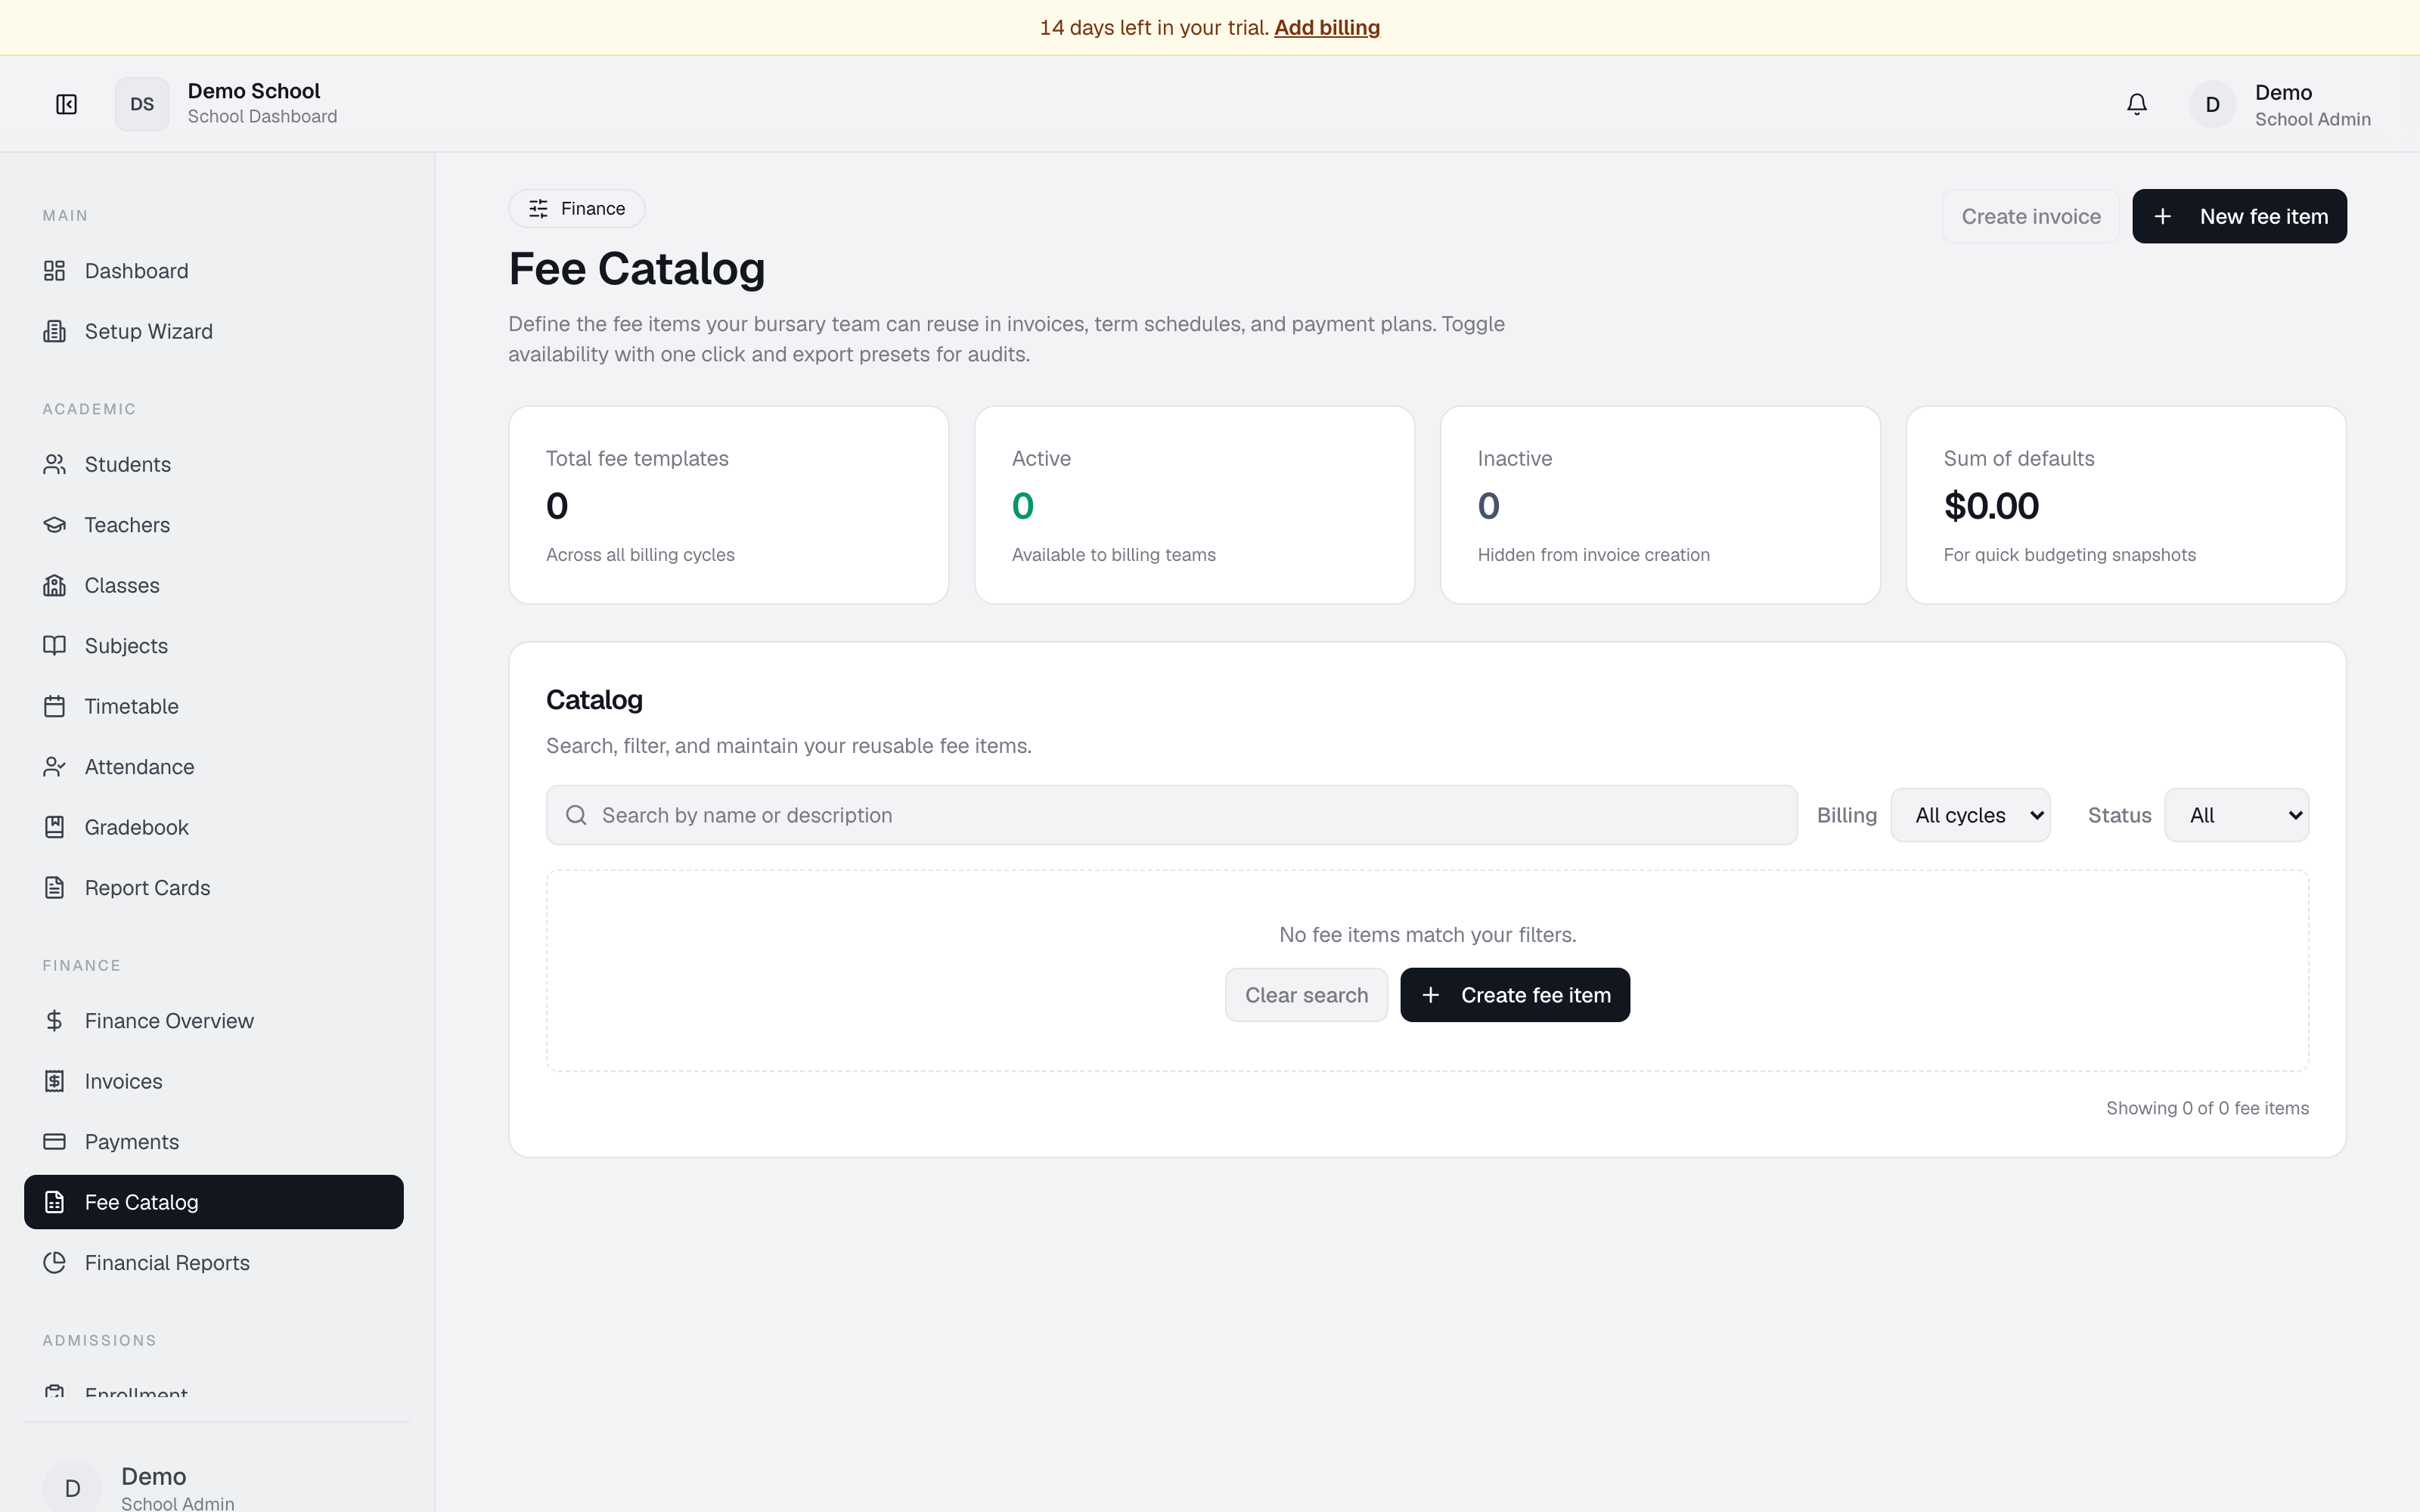Click the sliders icon in Finance badge
This screenshot has width=2420, height=1512.
coord(538,208)
